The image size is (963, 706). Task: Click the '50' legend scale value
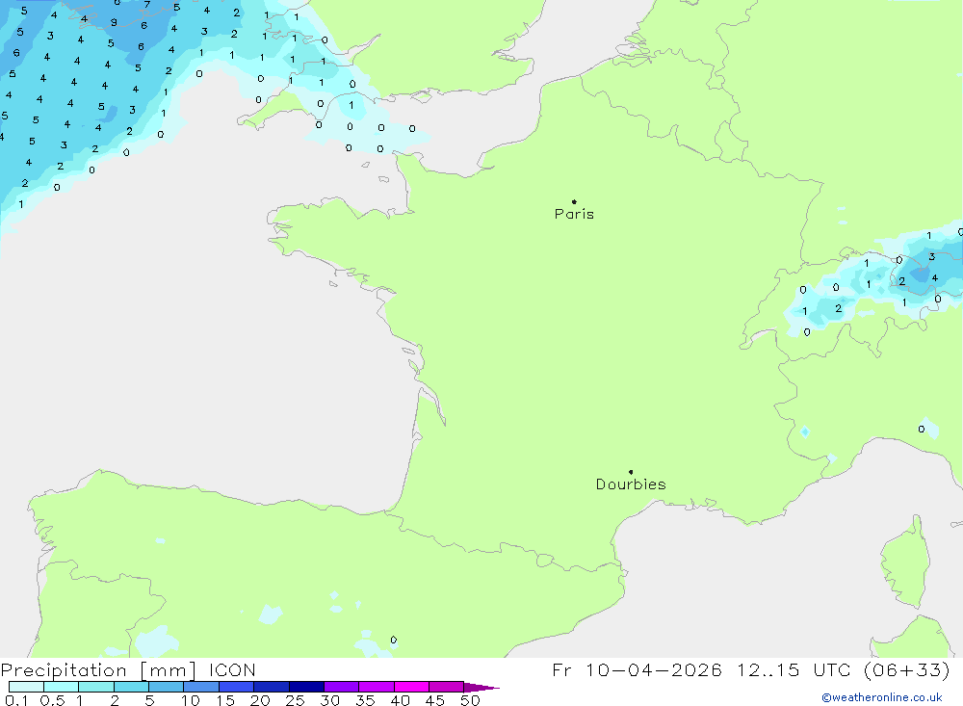click(x=471, y=700)
